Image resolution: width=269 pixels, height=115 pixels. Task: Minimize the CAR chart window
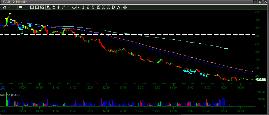coord(255,2)
